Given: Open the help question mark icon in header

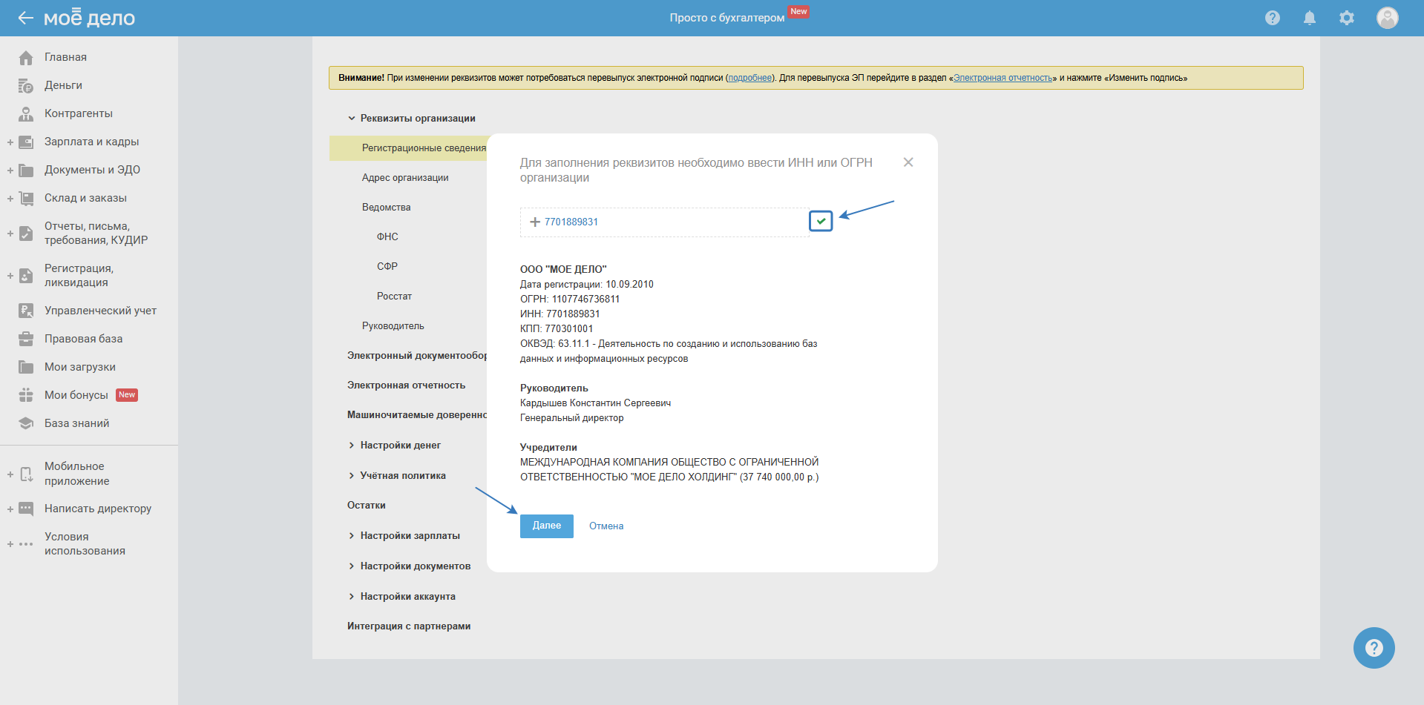Looking at the screenshot, I should pyautogui.click(x=1273, y=18).
